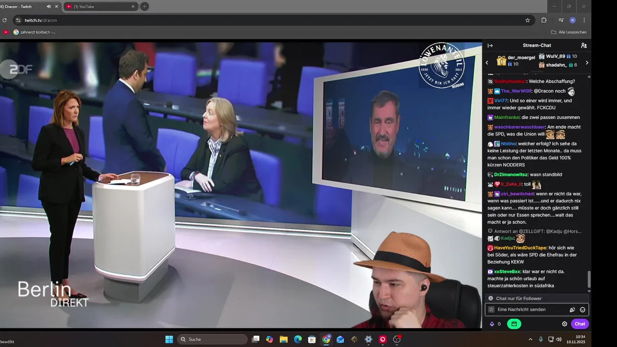Launch File Explorer from taskbar
Screen dimensions: 617x347
click(283, 339)
